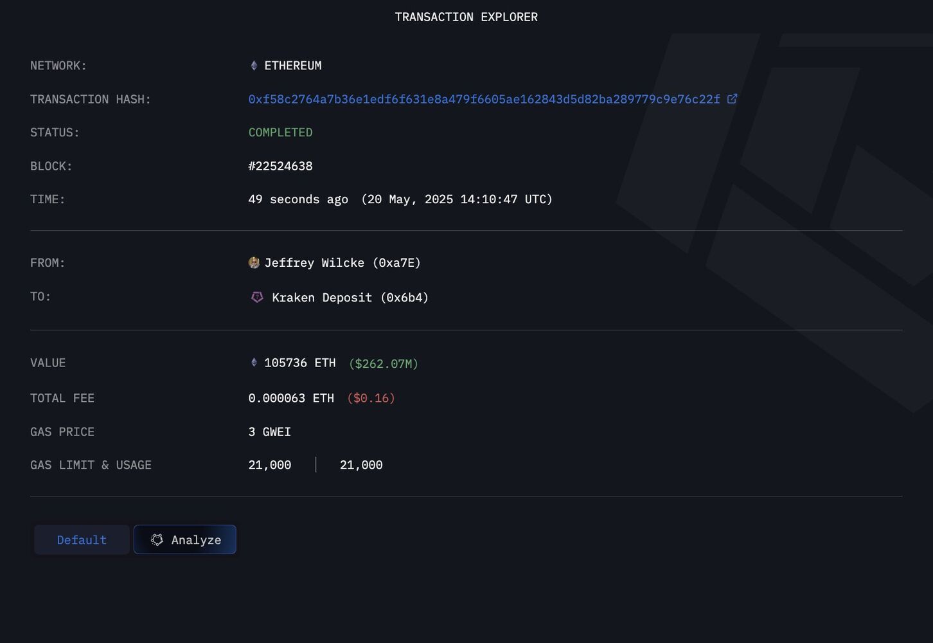Viewport: 933px width, 643px height.
Task: Click the 'TO:' label
Action: [x=40, y=296]
